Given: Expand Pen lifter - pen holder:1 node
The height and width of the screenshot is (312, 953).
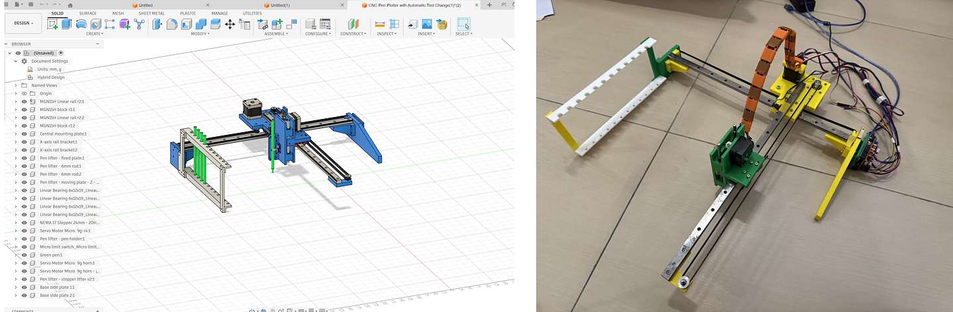Looking at the screenshot, I should click(x=16, y=239).
